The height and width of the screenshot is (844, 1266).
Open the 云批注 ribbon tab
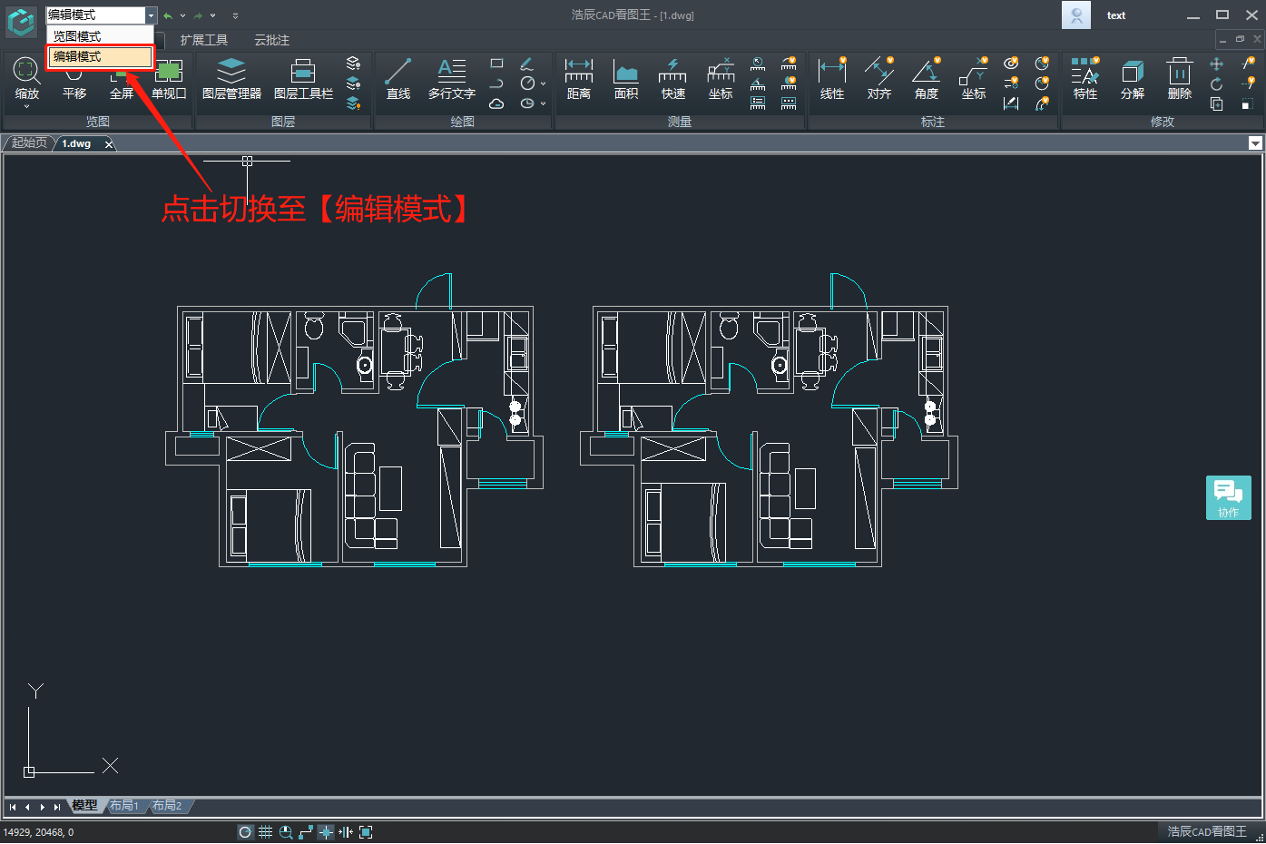(x=271, y=40)
